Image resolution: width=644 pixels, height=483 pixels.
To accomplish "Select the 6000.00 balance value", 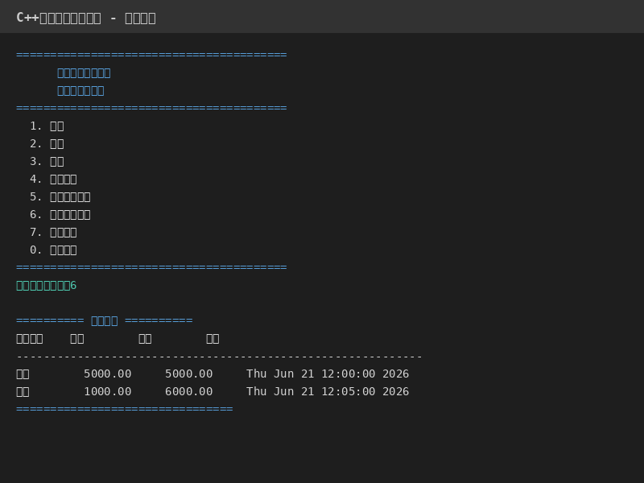I will coord(189,391).
